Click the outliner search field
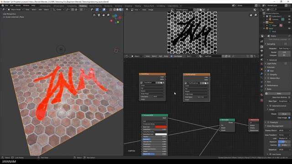292x164 pixels. (282, 10)
